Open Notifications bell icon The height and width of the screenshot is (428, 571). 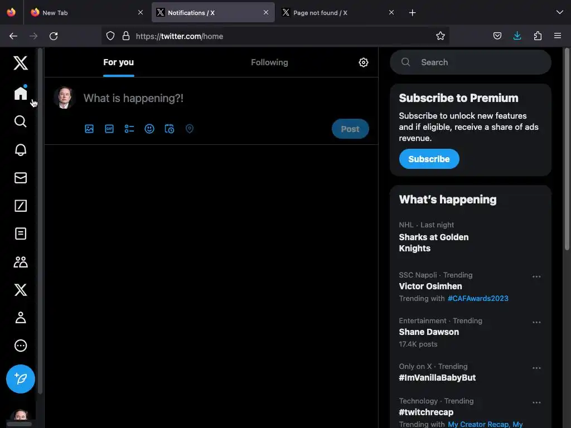[21, 149]
